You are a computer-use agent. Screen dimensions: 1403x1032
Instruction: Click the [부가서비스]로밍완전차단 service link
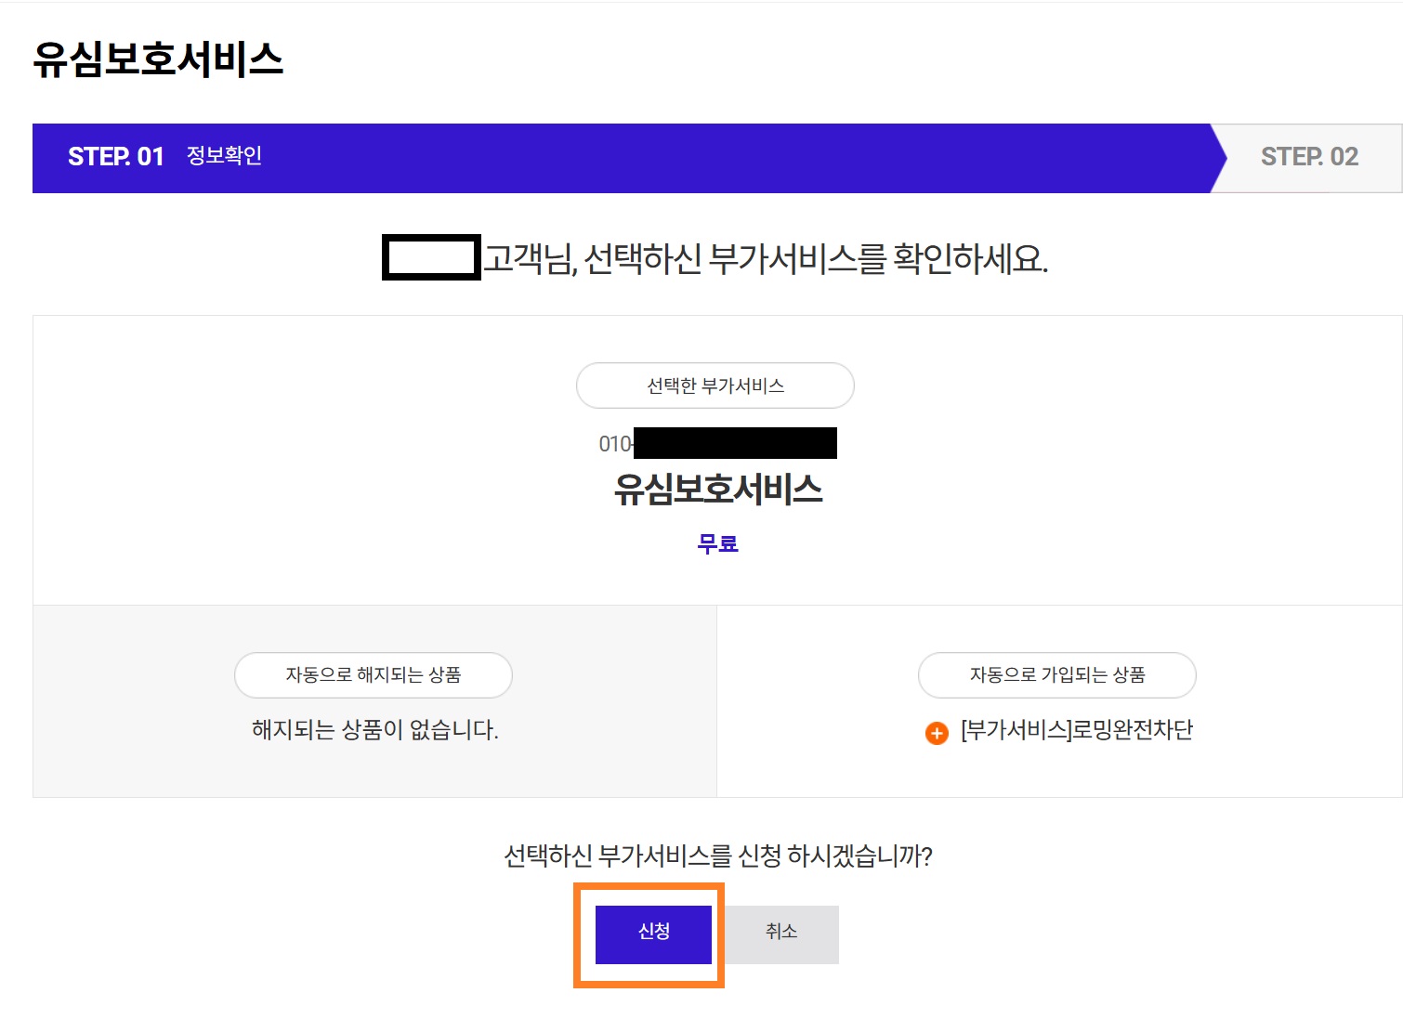click(1078, 731)
